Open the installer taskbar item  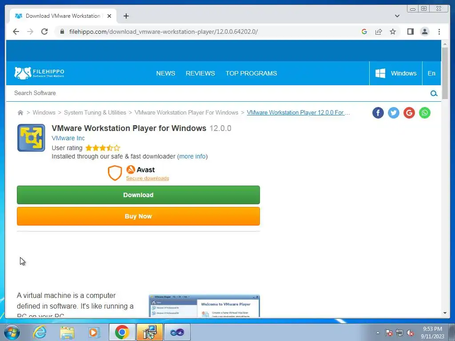pyautogui.click(x=149, y=332)
